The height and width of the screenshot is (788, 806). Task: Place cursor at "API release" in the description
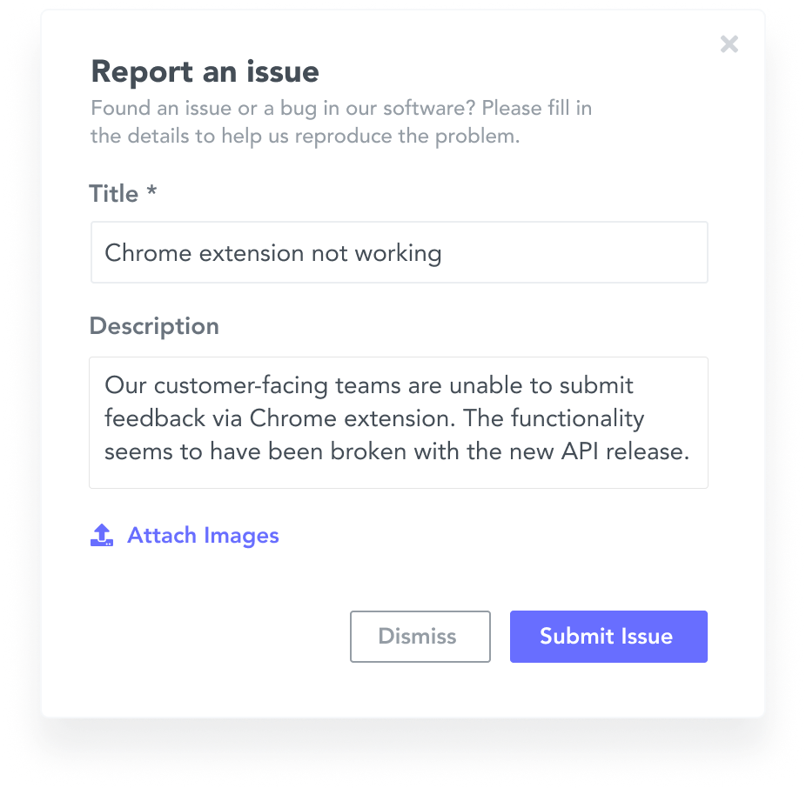(x=625, y=451)
